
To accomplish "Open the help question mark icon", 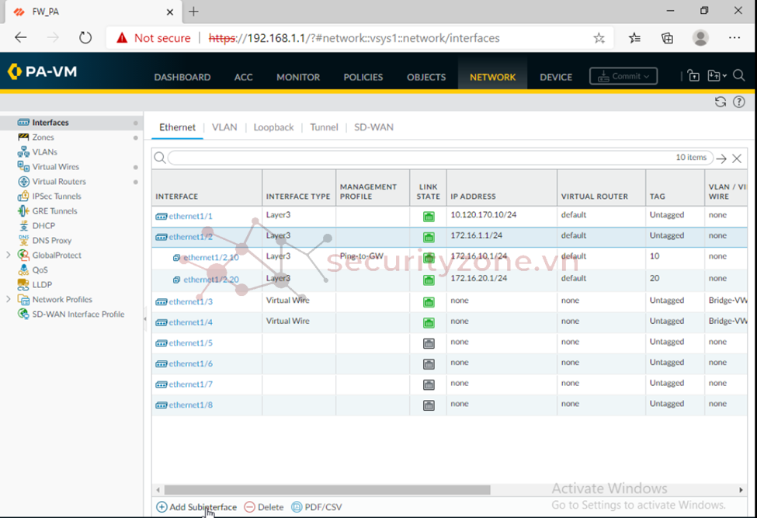I will click(x=738, y=102).
